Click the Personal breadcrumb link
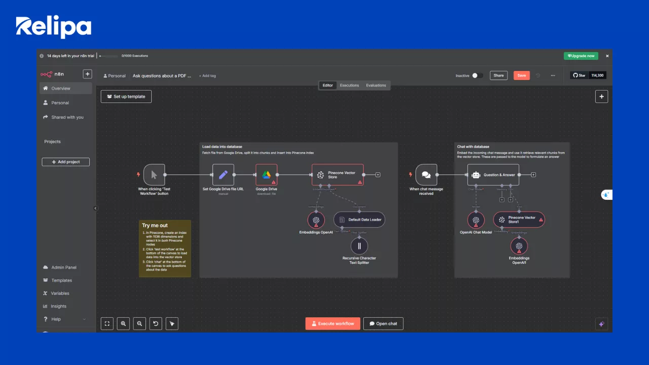 pos(115,76)
